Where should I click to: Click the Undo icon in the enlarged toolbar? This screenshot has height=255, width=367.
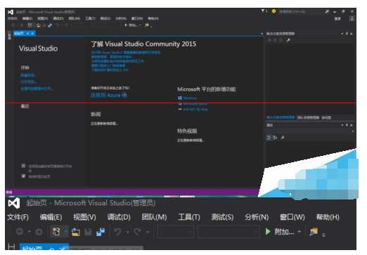click(117, 232)
